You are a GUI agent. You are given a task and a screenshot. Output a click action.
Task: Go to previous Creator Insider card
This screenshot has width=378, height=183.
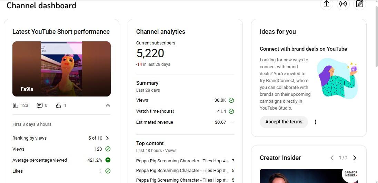[x=332, y=158]
